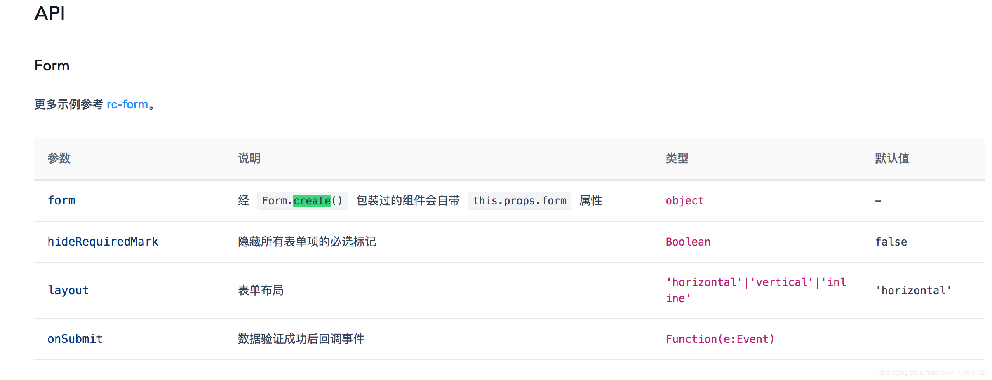The width and height of the screenshot is (992, 380).
Task: Click the hideRequiredMark parameter cell
Action: pyautogui.click(x=103, y=242)
